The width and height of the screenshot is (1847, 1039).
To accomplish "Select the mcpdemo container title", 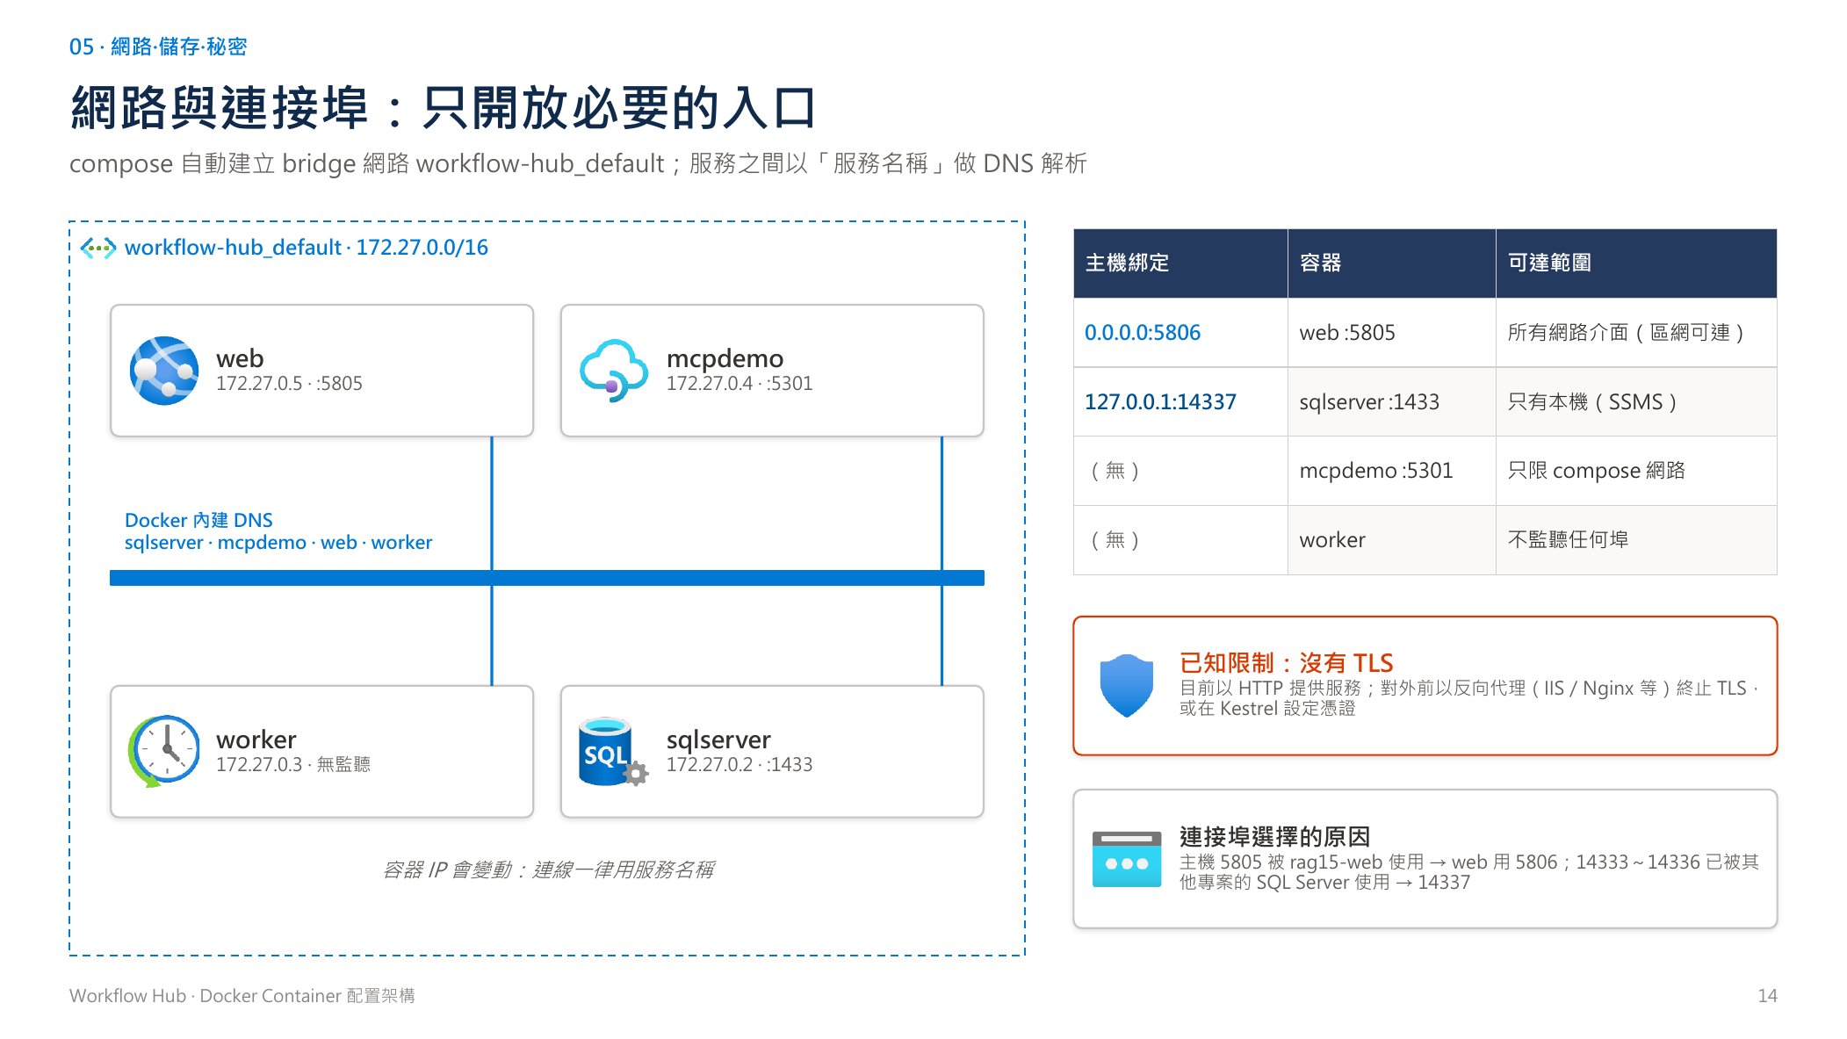I will [725, 358].
